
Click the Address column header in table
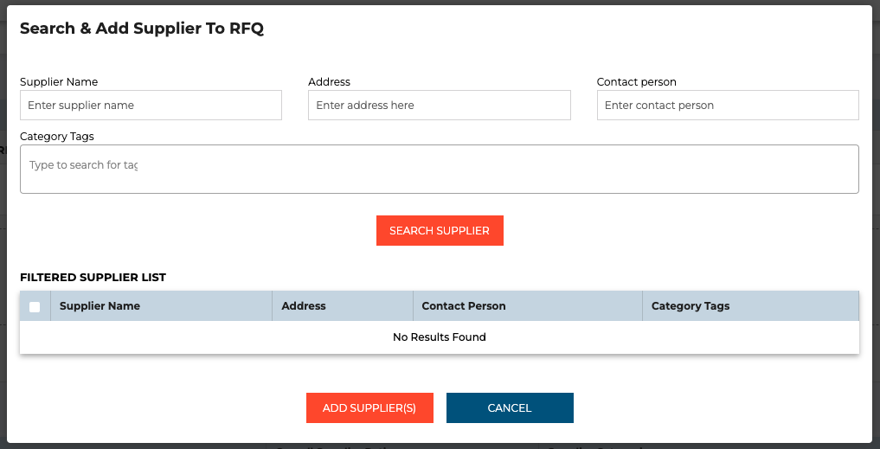(x=304, y=306)
